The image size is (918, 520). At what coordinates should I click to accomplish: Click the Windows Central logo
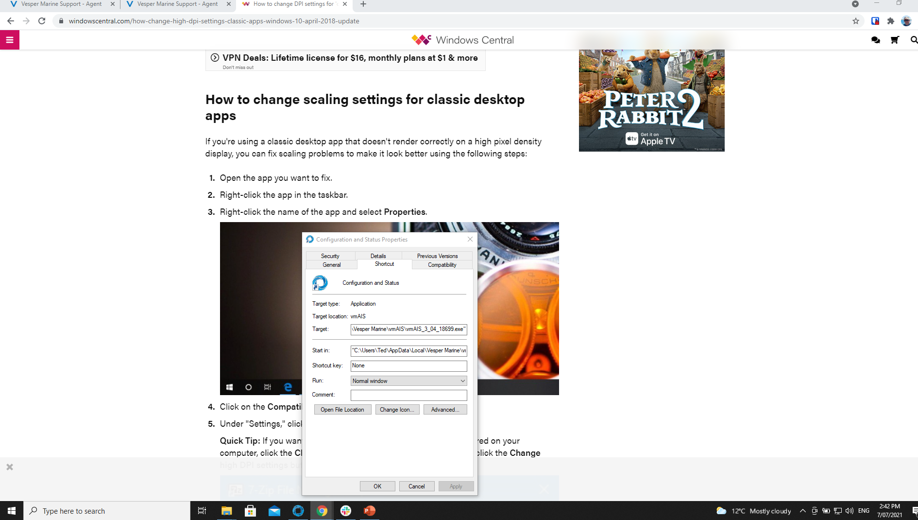pos(462,40)
